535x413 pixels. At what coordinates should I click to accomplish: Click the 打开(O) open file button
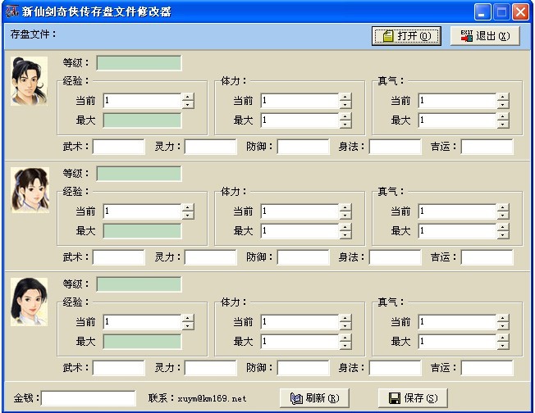point(406,36)
